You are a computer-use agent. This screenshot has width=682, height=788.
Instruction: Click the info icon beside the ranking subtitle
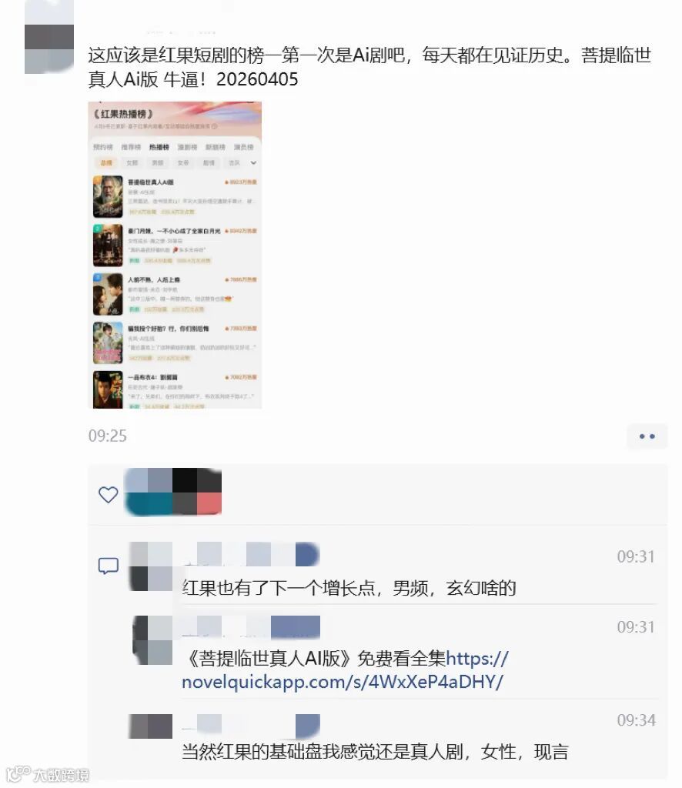(215, 126)
